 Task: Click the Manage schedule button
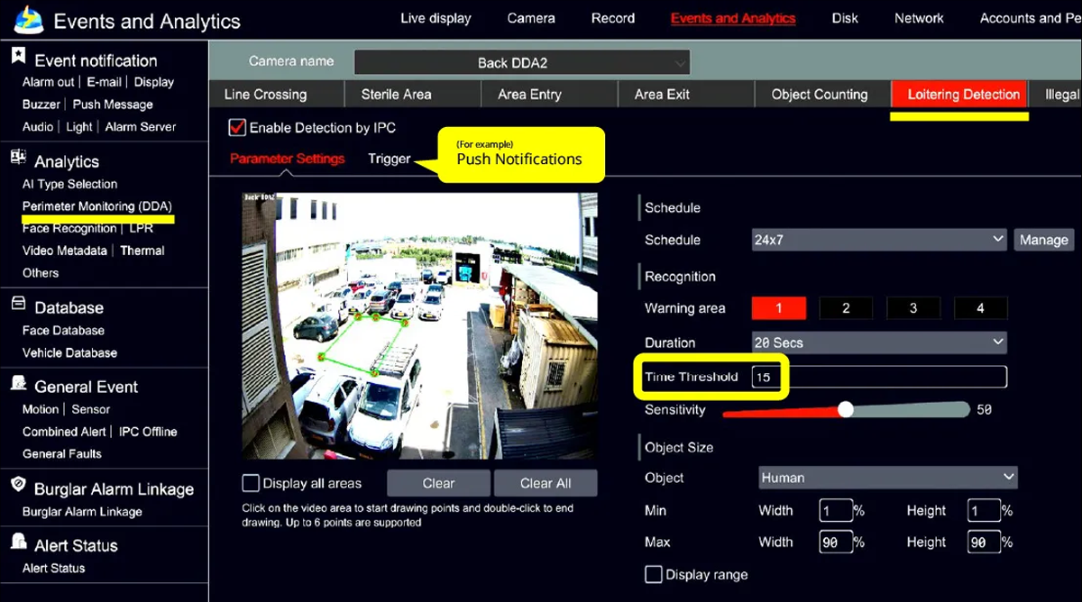pos(1043,240)
